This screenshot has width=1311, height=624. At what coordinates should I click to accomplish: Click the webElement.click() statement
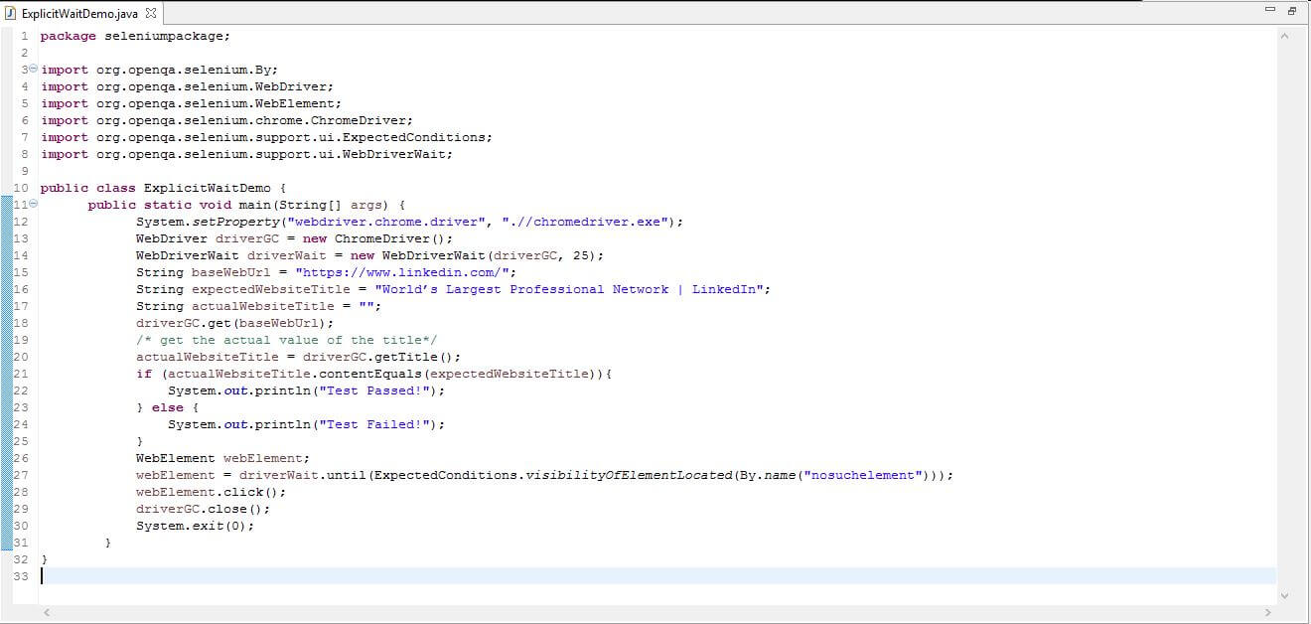[x=212, y=492]
